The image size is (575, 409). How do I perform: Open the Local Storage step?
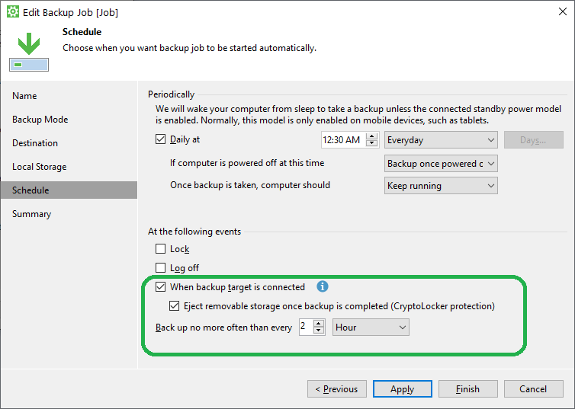coord(39,167)
